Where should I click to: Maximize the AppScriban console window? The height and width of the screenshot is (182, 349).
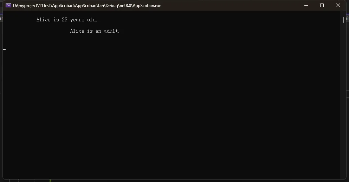pyautogui.click(x=322, y=5)
